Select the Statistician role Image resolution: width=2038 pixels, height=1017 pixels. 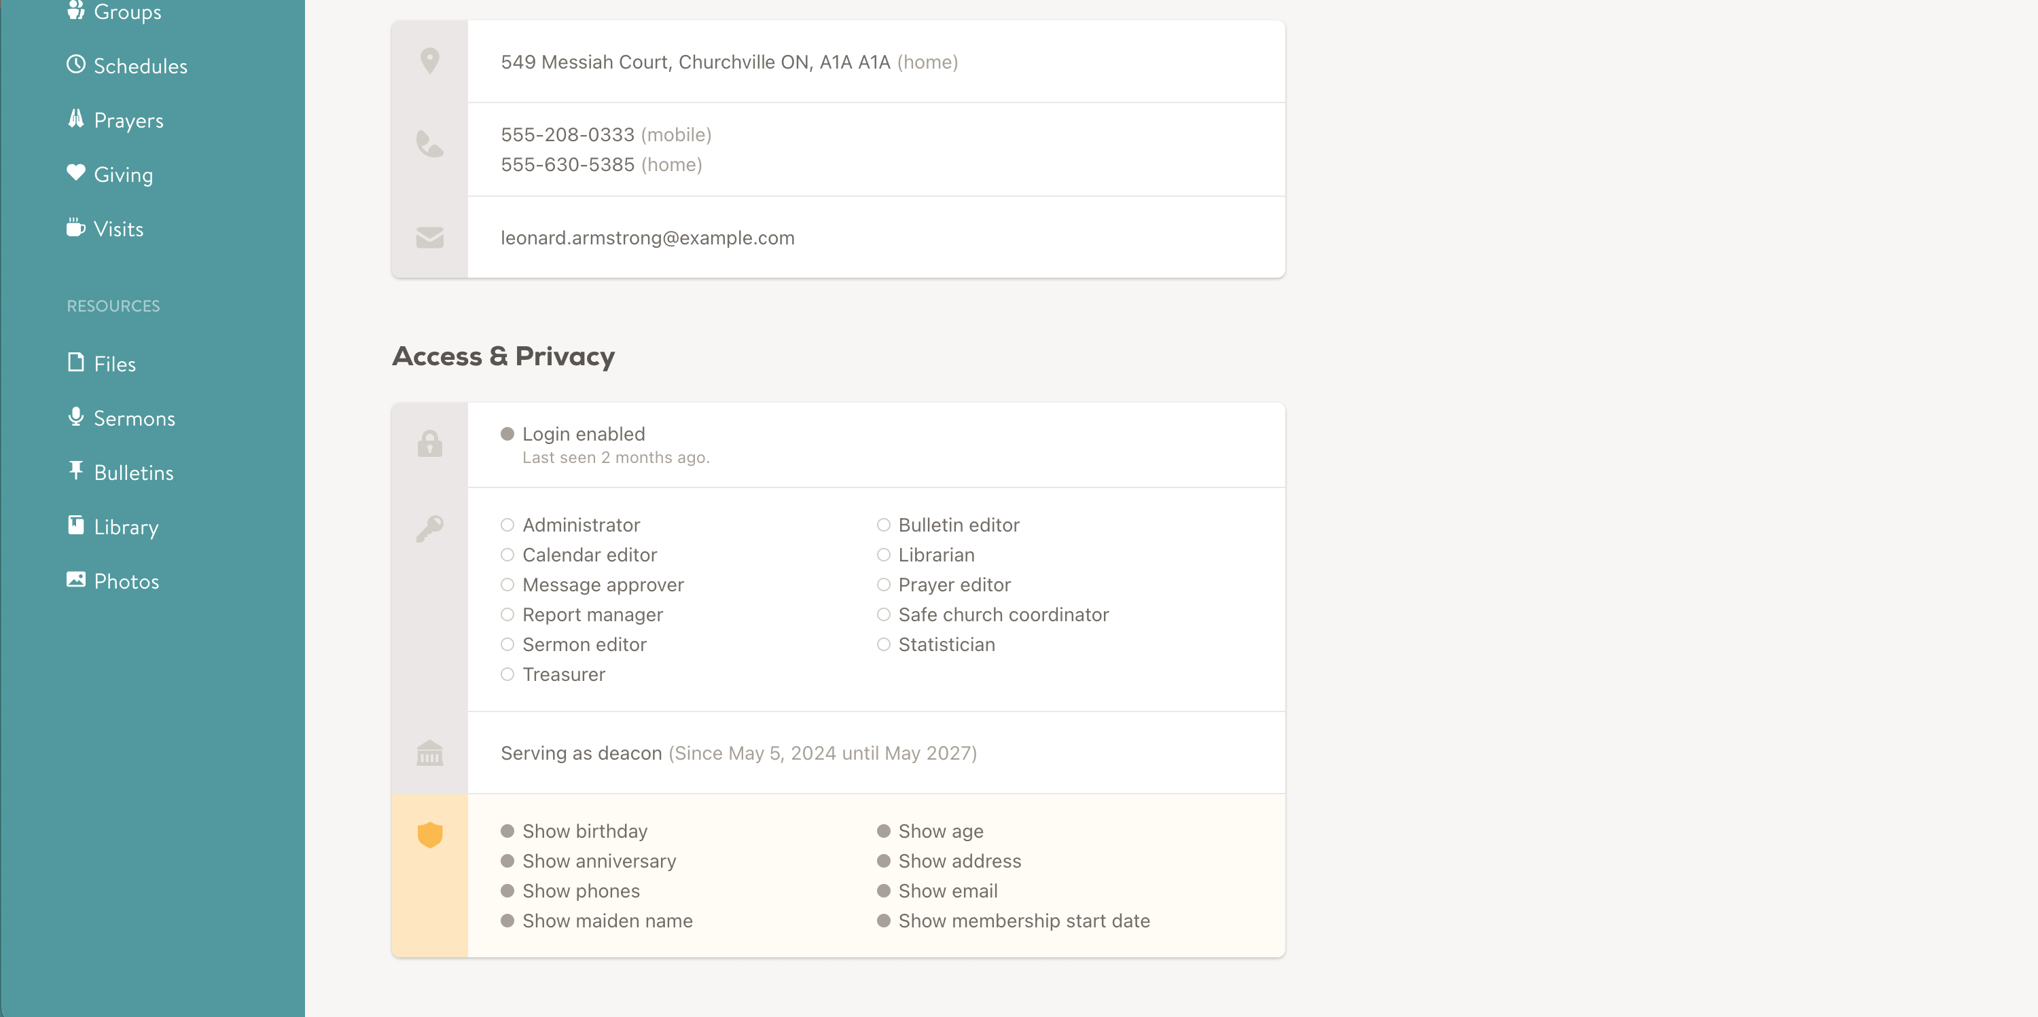936,644
